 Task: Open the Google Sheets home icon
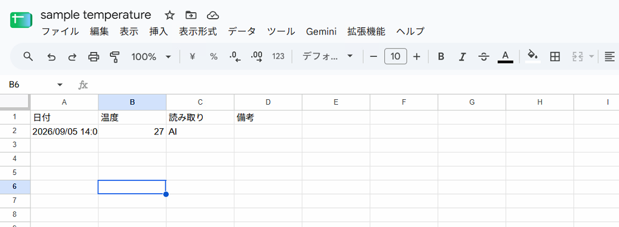click(x=21, y=21)
